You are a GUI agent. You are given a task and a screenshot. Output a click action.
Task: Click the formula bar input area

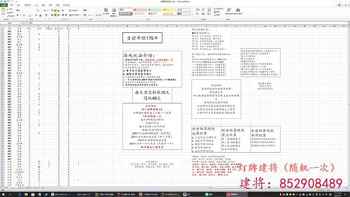[190, 23]
